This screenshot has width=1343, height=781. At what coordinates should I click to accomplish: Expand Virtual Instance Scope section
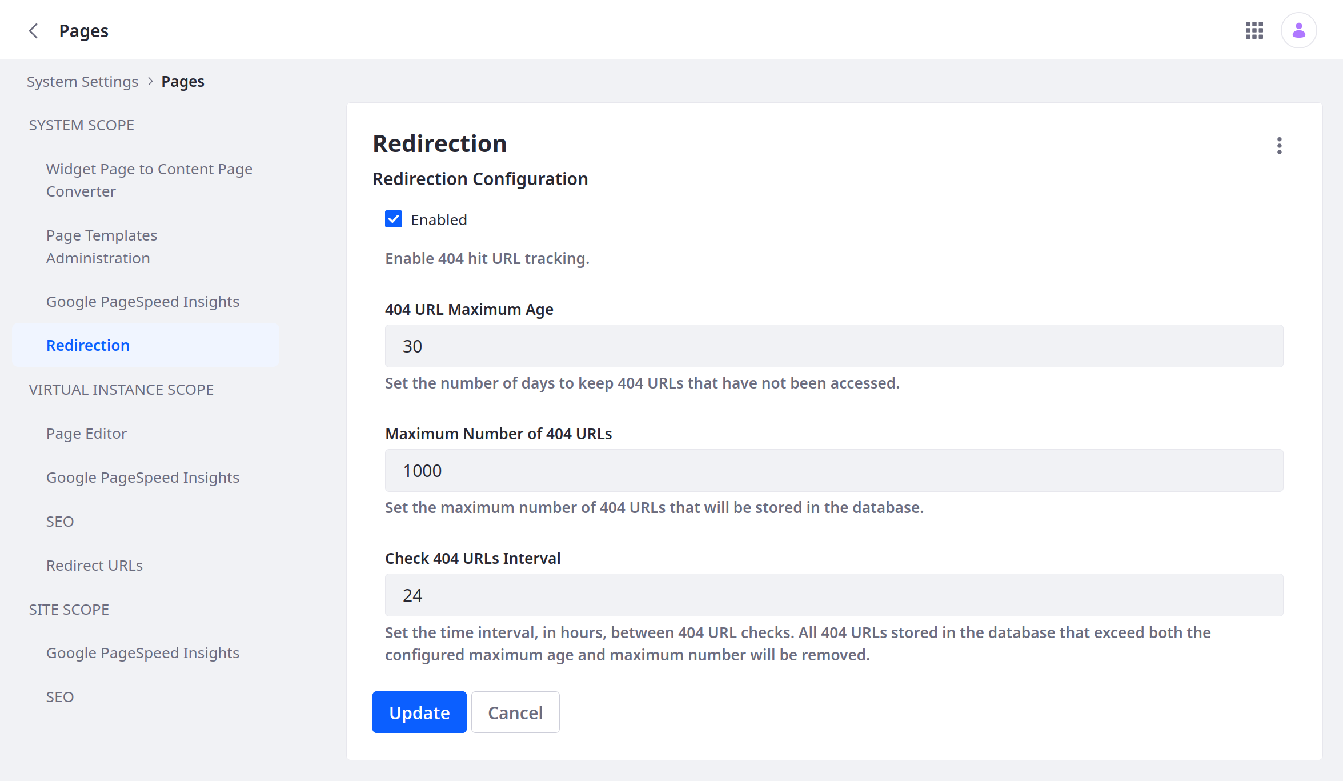[121, 389]
